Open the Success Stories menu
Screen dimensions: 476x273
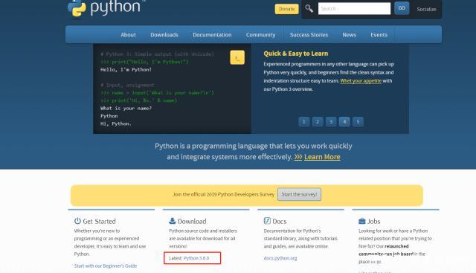point(309,35)
